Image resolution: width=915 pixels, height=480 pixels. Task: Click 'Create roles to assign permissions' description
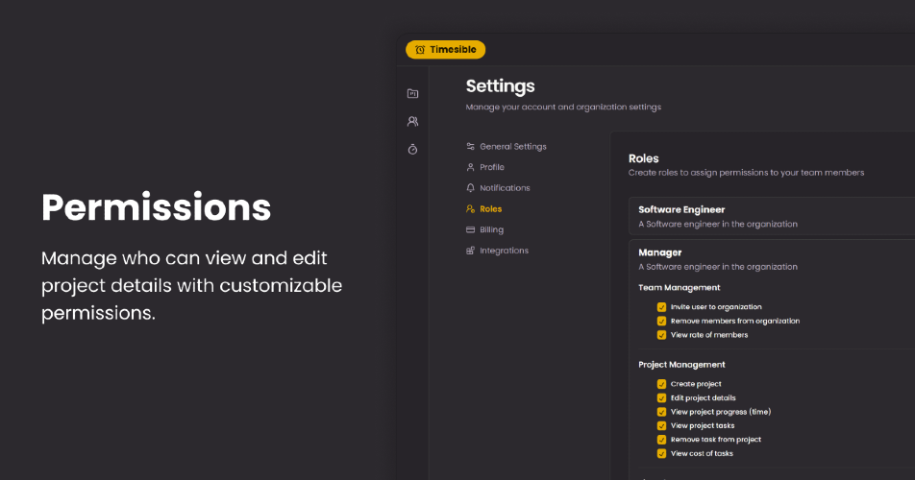(x=747, y=173)
